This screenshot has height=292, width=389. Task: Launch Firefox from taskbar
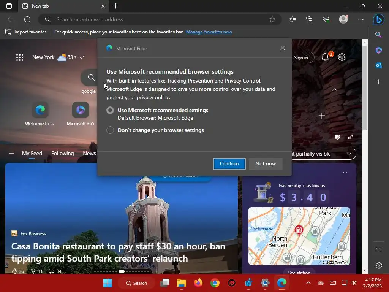point(198,283)
